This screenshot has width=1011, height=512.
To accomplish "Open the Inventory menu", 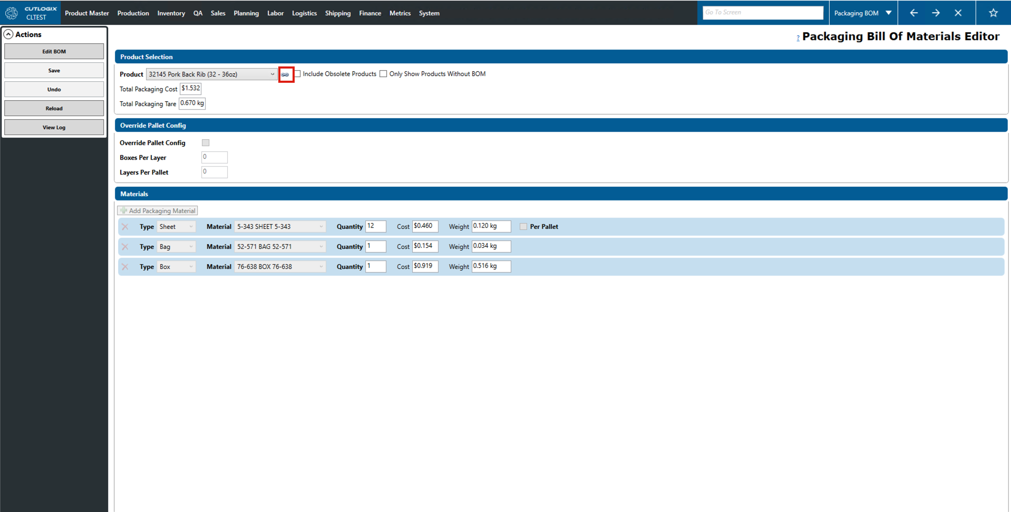I will pyautogui.click(x=171, y=13).
